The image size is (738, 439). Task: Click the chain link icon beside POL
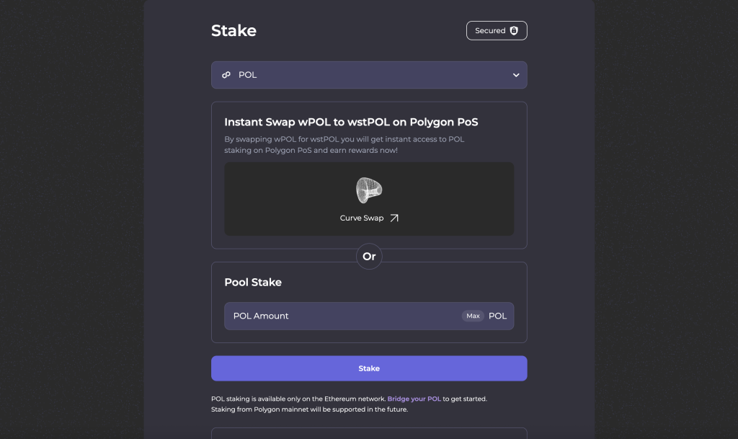[x=226, y=74]
